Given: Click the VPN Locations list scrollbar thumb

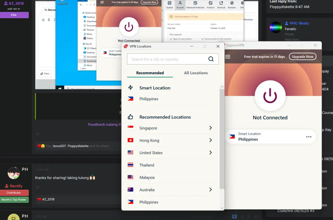Looking at the screenshot, I should click(x=222, y=139).
